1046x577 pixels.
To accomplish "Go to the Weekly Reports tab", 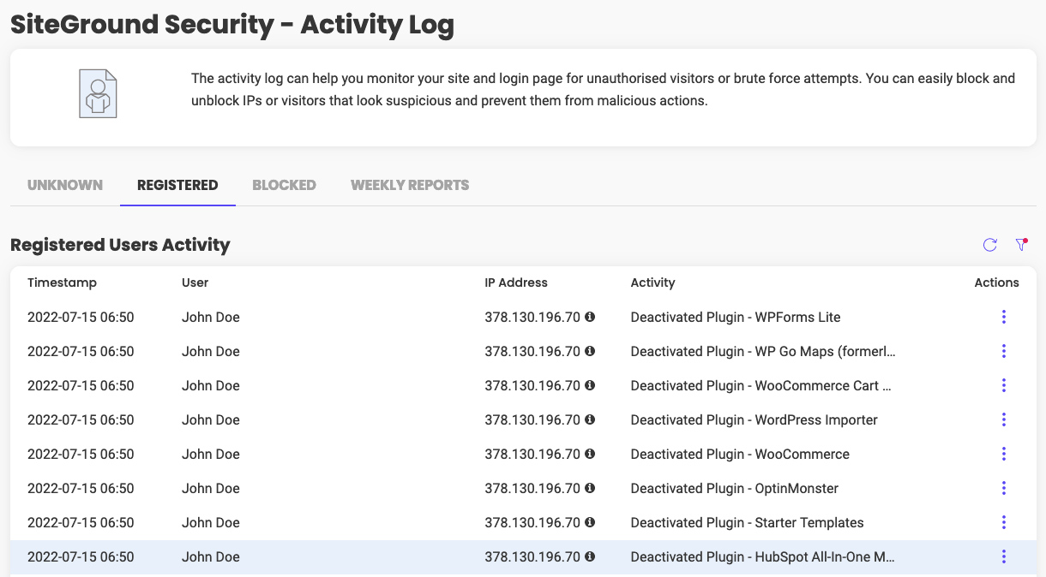I will (410, 185).
